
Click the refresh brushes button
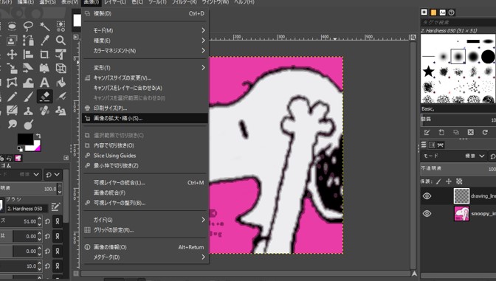point(485,132)
